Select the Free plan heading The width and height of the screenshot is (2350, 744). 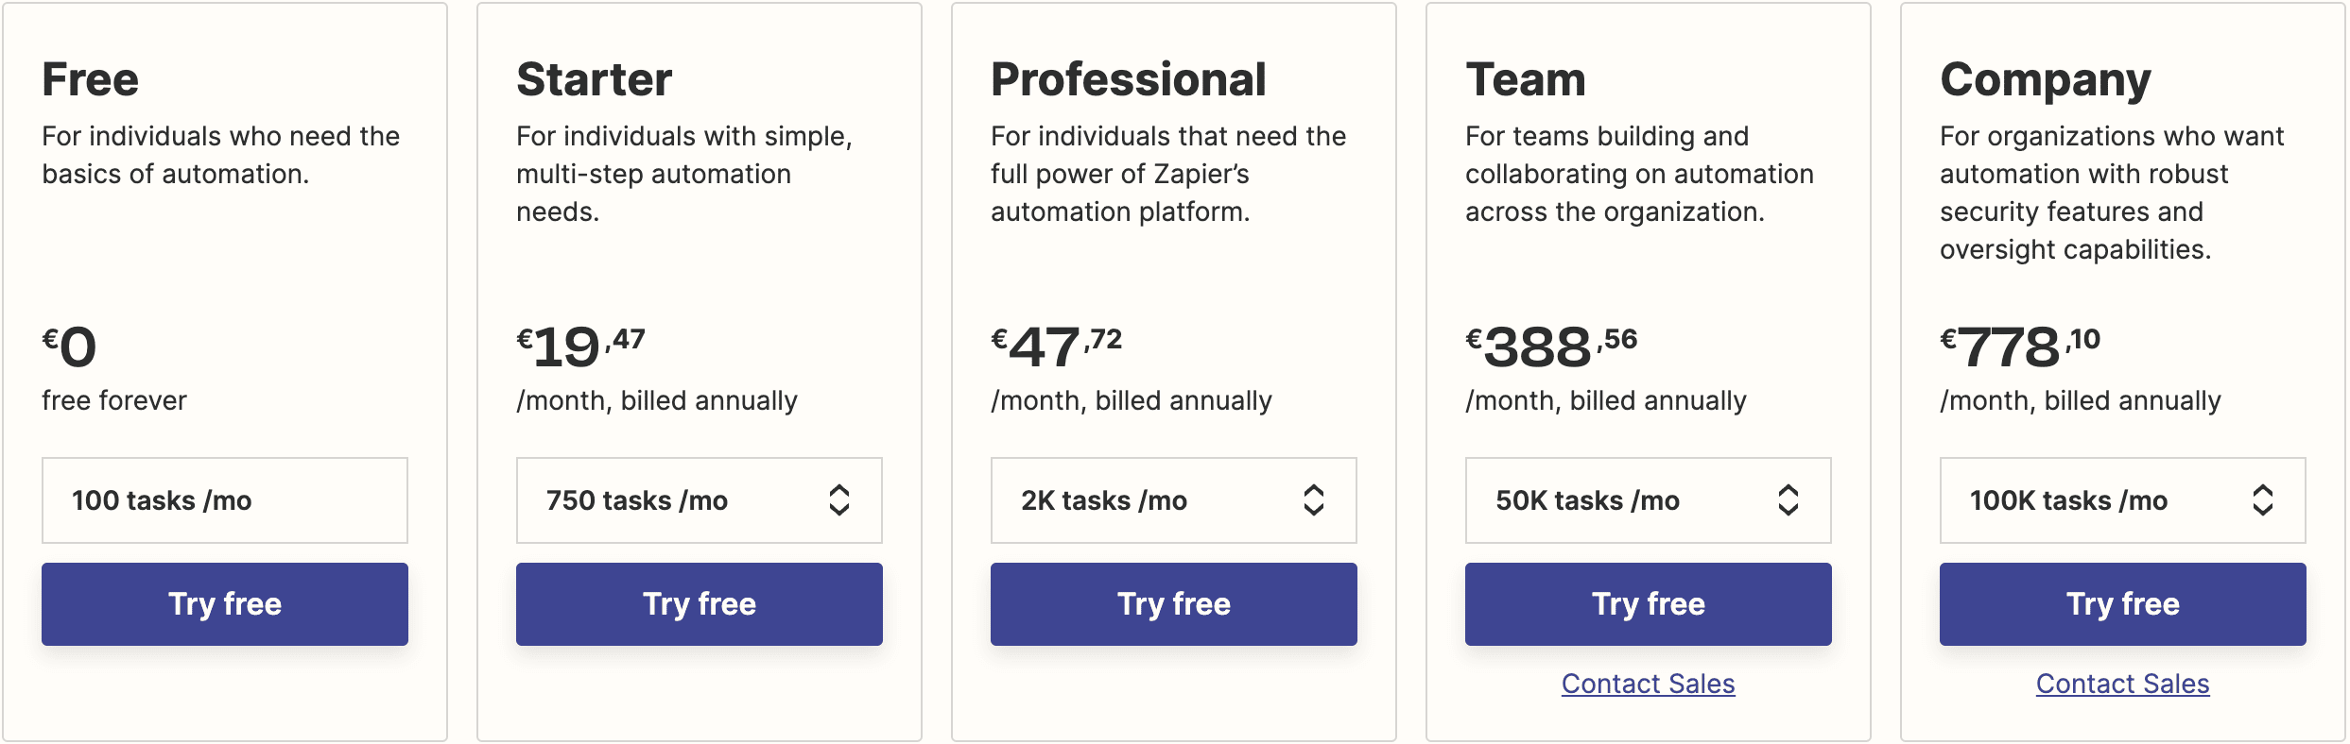coord(91,79)
